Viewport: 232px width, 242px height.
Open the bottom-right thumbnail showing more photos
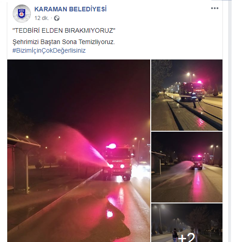(x=187, y=223)
